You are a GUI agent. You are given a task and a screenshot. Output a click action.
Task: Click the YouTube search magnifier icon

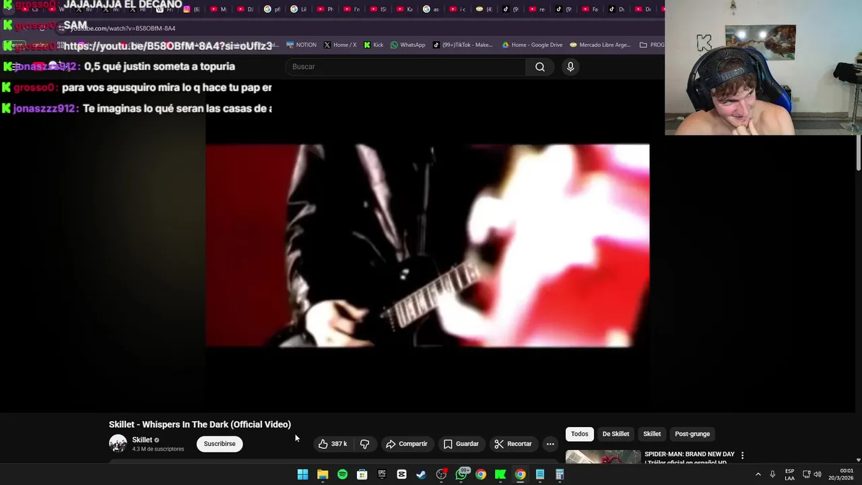click(x=540, y=67)
